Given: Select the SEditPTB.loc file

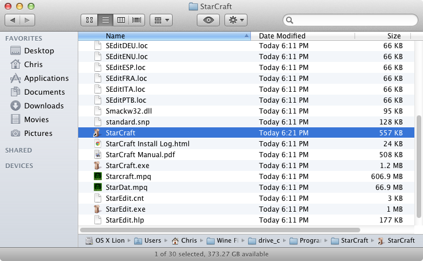Looking at the screenshot, I should pos(246,100).
